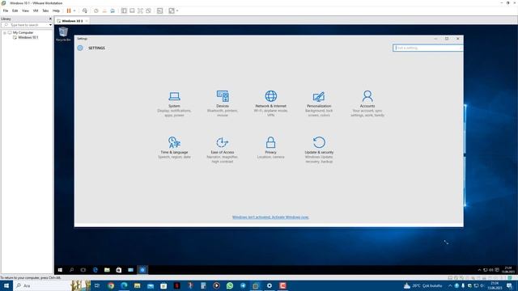
Task: Pause the virtual machine with orange button
Action: [x=69, y=11]
